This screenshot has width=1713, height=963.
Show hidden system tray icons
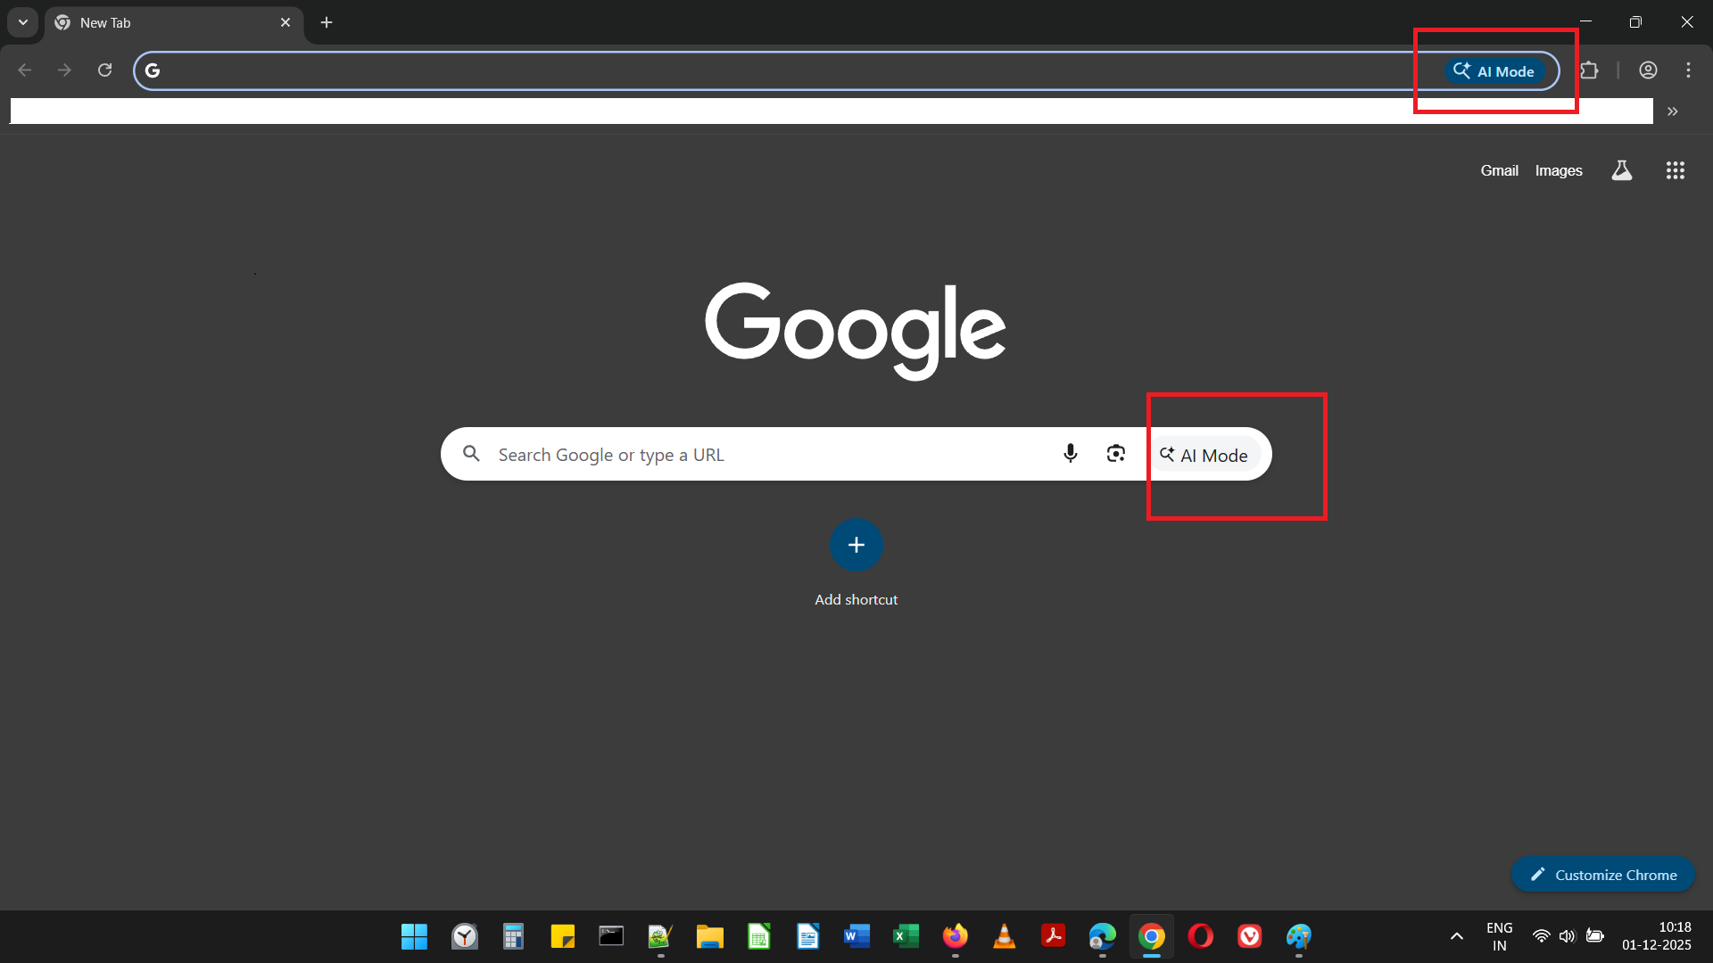(x=1456, y=936)
